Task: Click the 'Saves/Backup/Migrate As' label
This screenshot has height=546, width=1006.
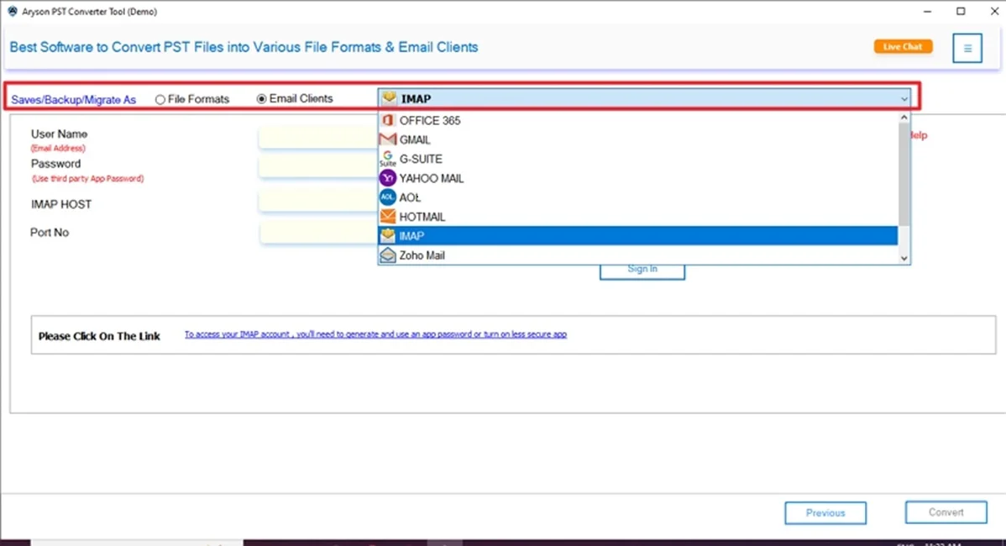Action: (73, 99)
